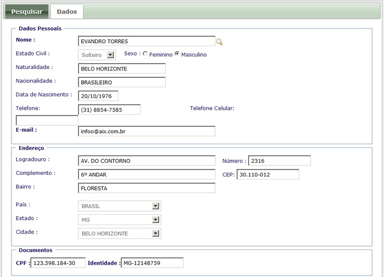Focus the CEP postal code field
384x277 pixels.
coord(268,174)
